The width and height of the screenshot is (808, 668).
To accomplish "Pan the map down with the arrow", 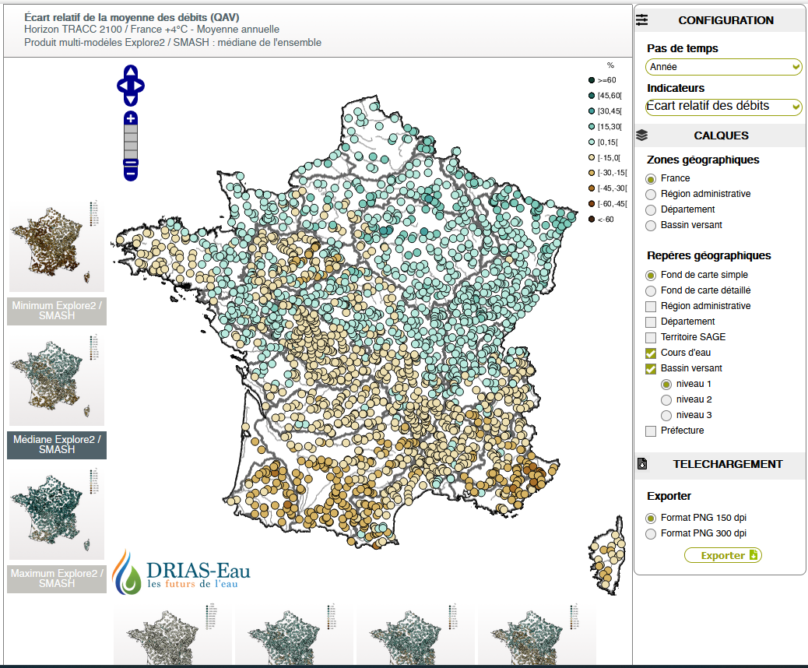I will point(131,100).
